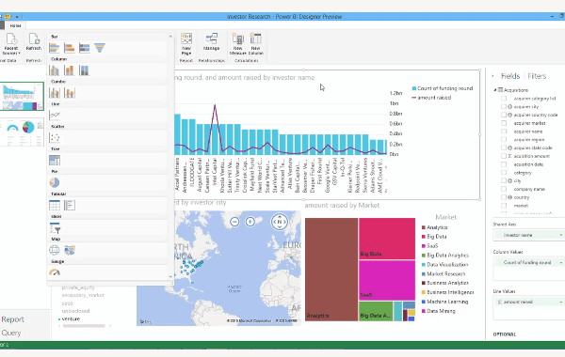Open the first report page thumbnail
The height and width of the screenshot is (357, 565).
[x=22, y=96]
